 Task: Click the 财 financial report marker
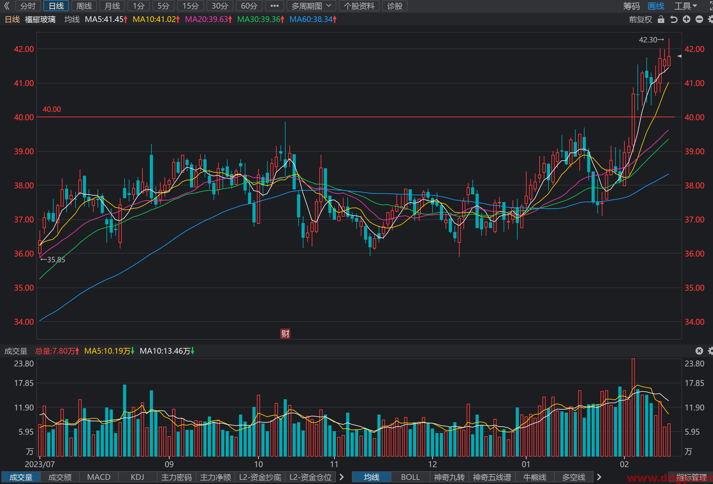point(285,334)
